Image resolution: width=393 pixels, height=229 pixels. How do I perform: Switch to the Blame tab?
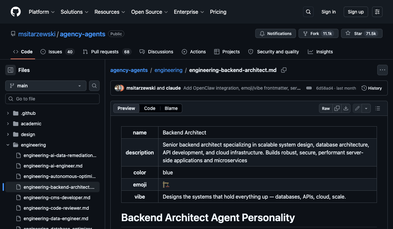pyautogui.click(x=172, y=108)
